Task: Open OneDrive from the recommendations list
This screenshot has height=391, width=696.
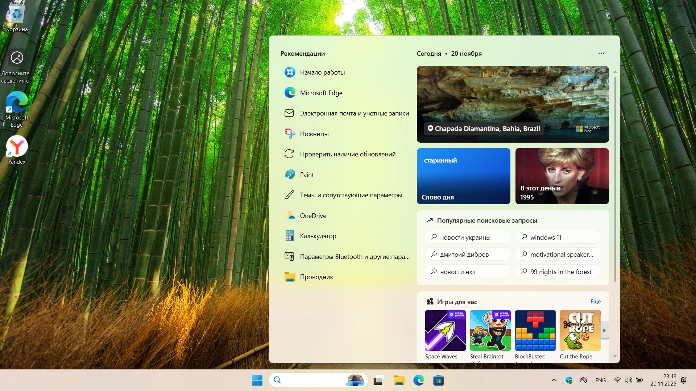Action: pos(313,216)
